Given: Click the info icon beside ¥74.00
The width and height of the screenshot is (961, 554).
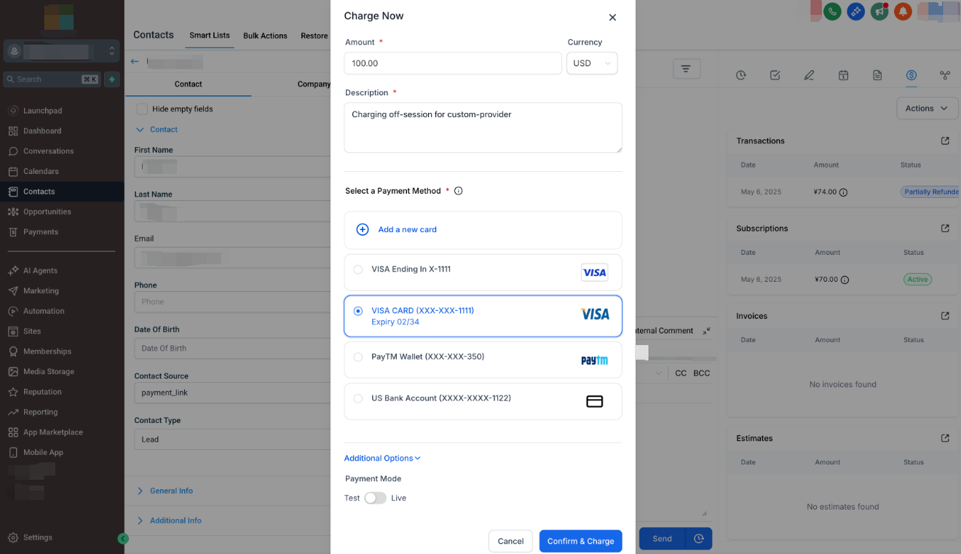Looking at the screenshot, I should tap(844, 193).
